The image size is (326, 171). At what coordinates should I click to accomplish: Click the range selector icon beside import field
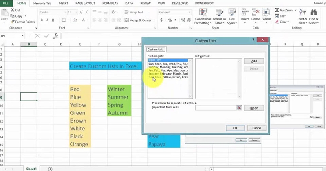(x=239, y=108)
